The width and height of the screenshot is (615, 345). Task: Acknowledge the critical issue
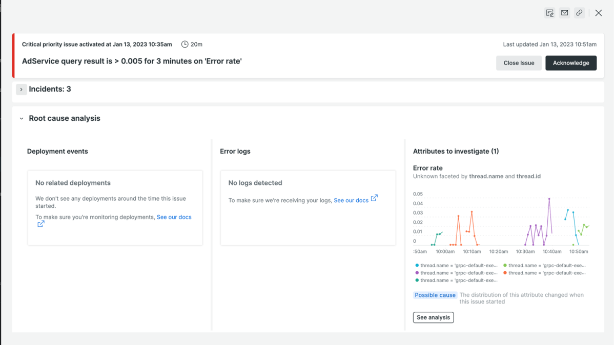[570, 63]
